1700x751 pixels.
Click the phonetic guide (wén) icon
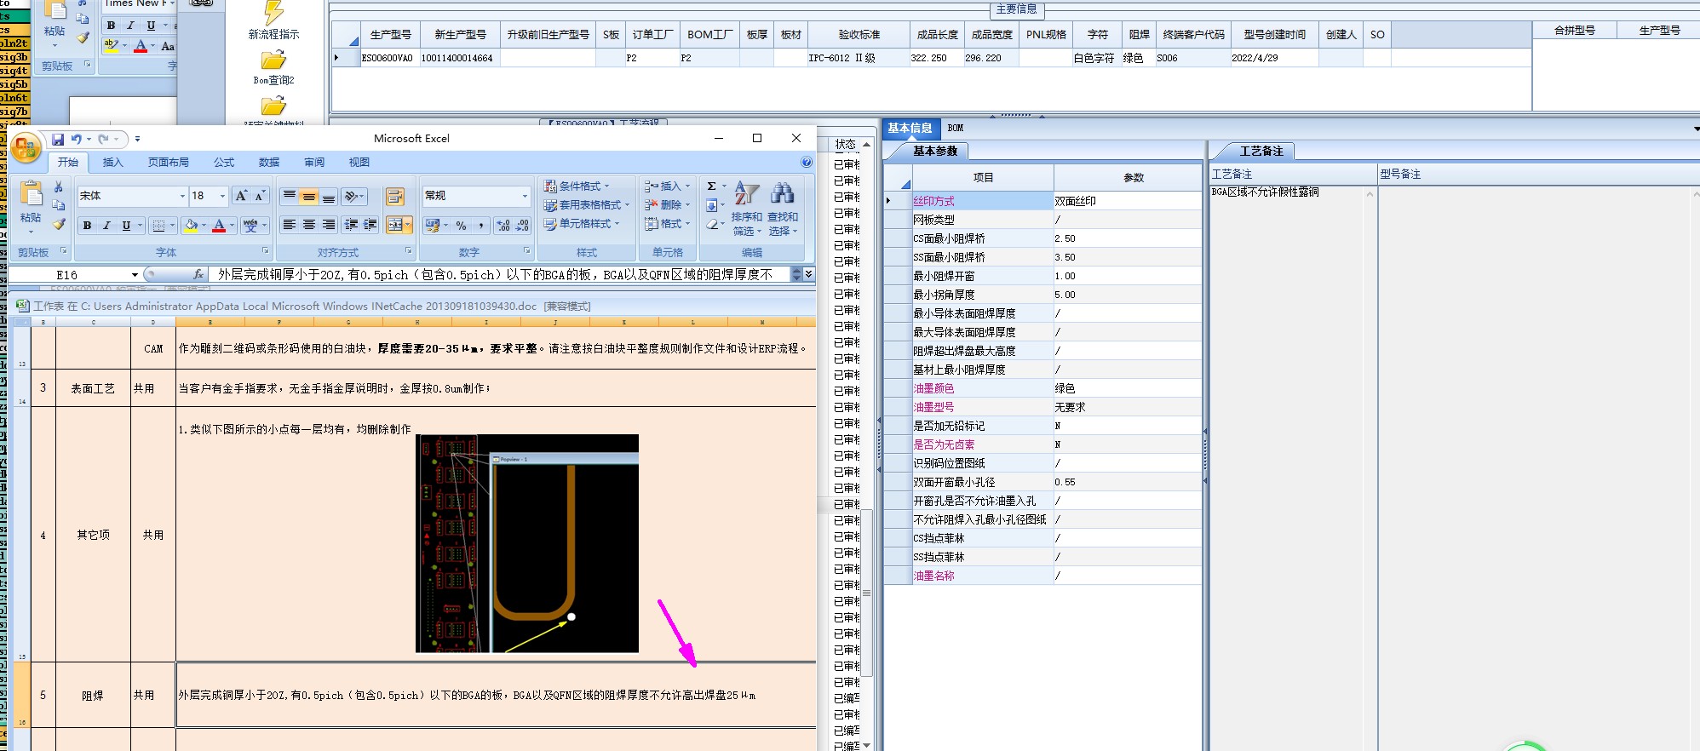click(250, 226)
